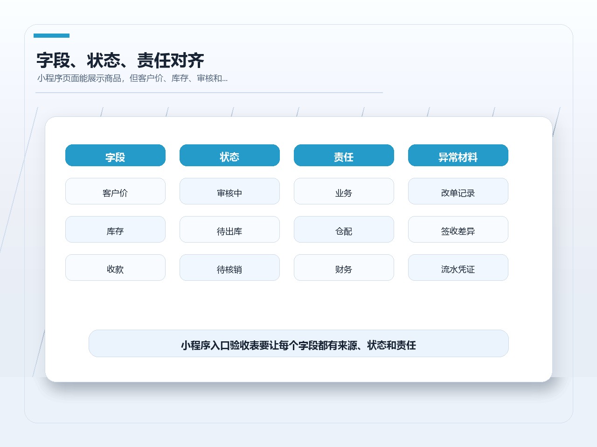Click the summary banner 小程序入口验收表要让每个字段都有来源
Viewport: 597px width, 447px height.
pyautogui.click(x=298, y=344)
